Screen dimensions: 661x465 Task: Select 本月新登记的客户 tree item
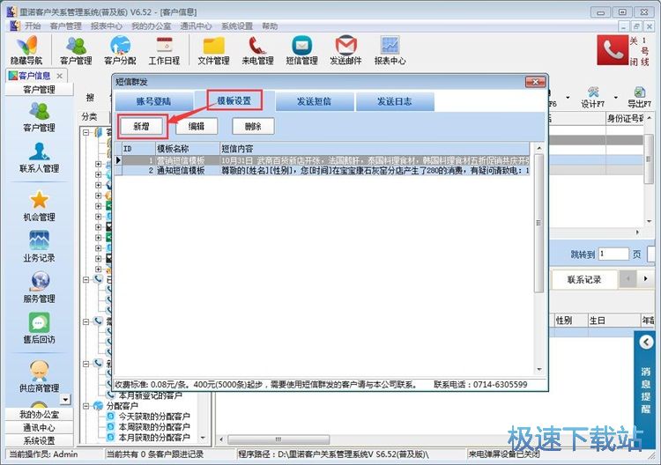tap(151, 395)
